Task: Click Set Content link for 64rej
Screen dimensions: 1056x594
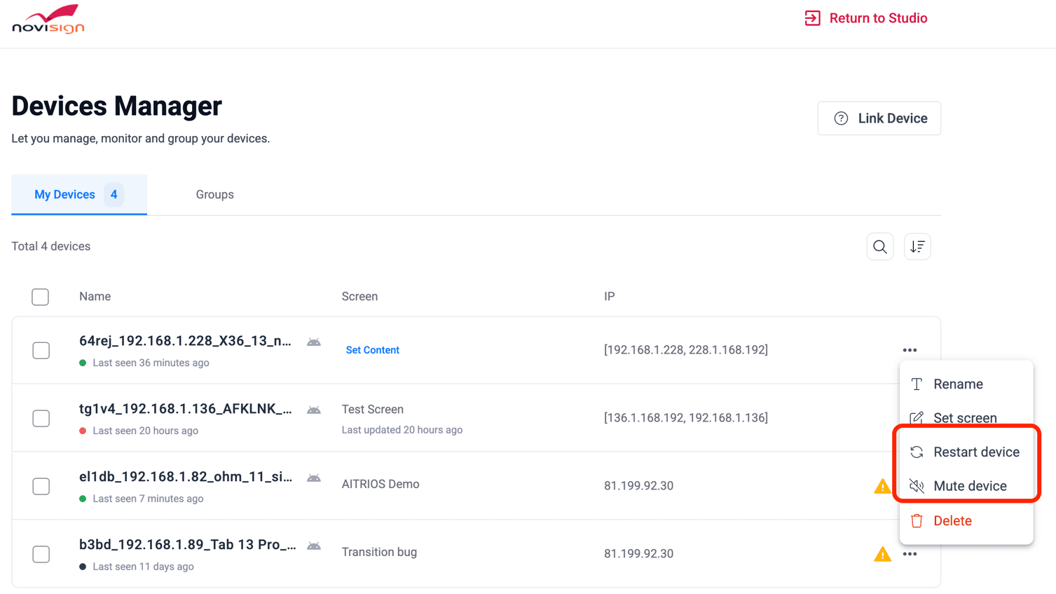Action: pos(372,350)
